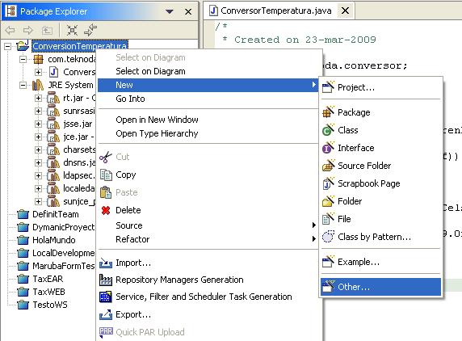Expand the jsse.jar node
This screenshot has height=341, width=462.
(x=38, y=124)
